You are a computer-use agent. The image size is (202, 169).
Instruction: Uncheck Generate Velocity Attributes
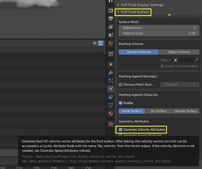point(121,129)
